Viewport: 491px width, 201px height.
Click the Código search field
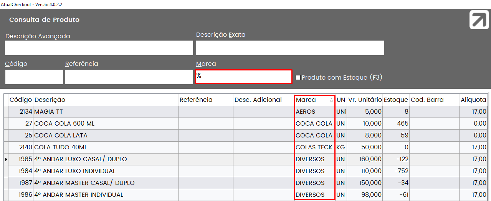coord(34,77)
